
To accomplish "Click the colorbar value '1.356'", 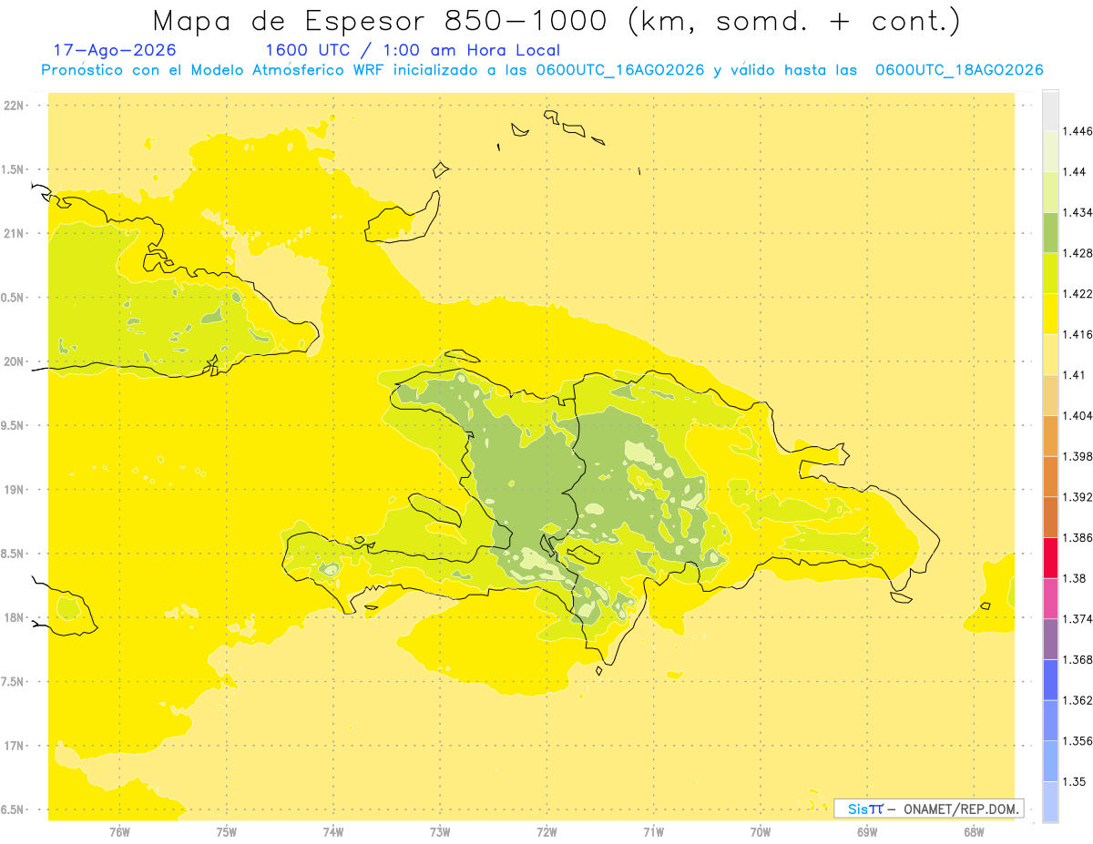I will pos(1078,741).
